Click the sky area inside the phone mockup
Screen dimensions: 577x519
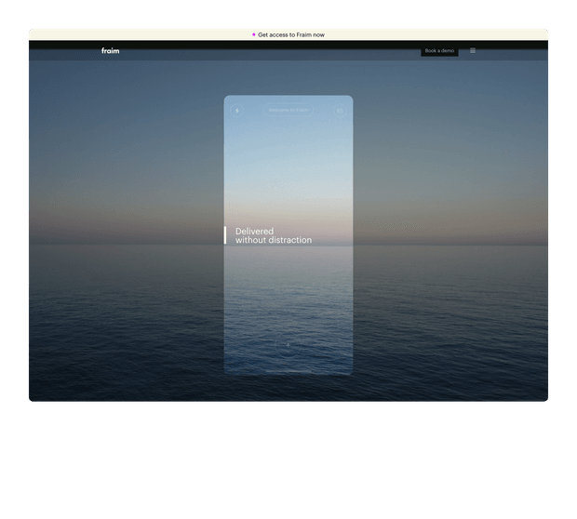[x=288, y=167]
